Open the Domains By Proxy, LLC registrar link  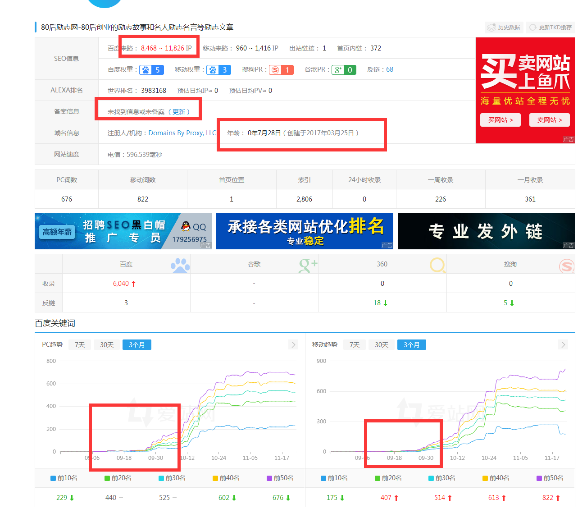coord(182,133)
